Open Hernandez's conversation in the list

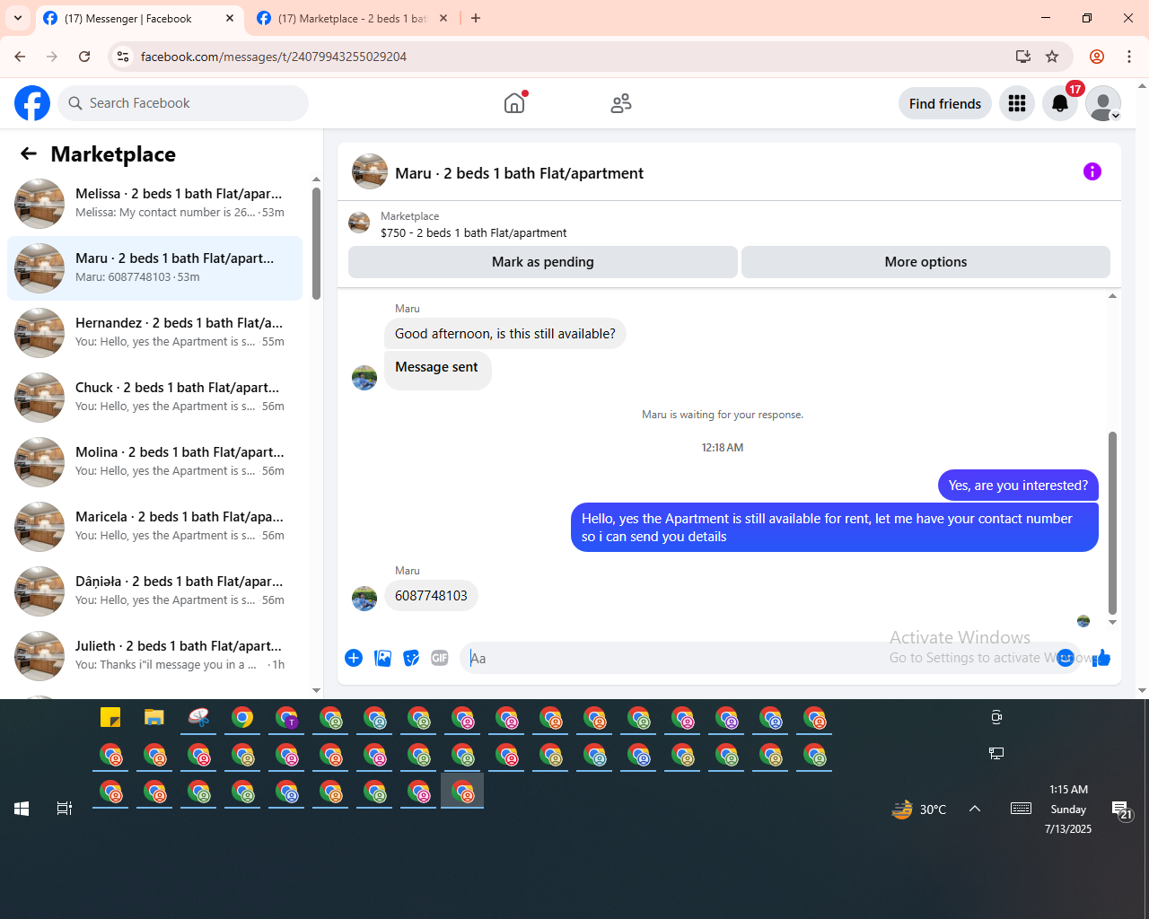tap(154, 333)
